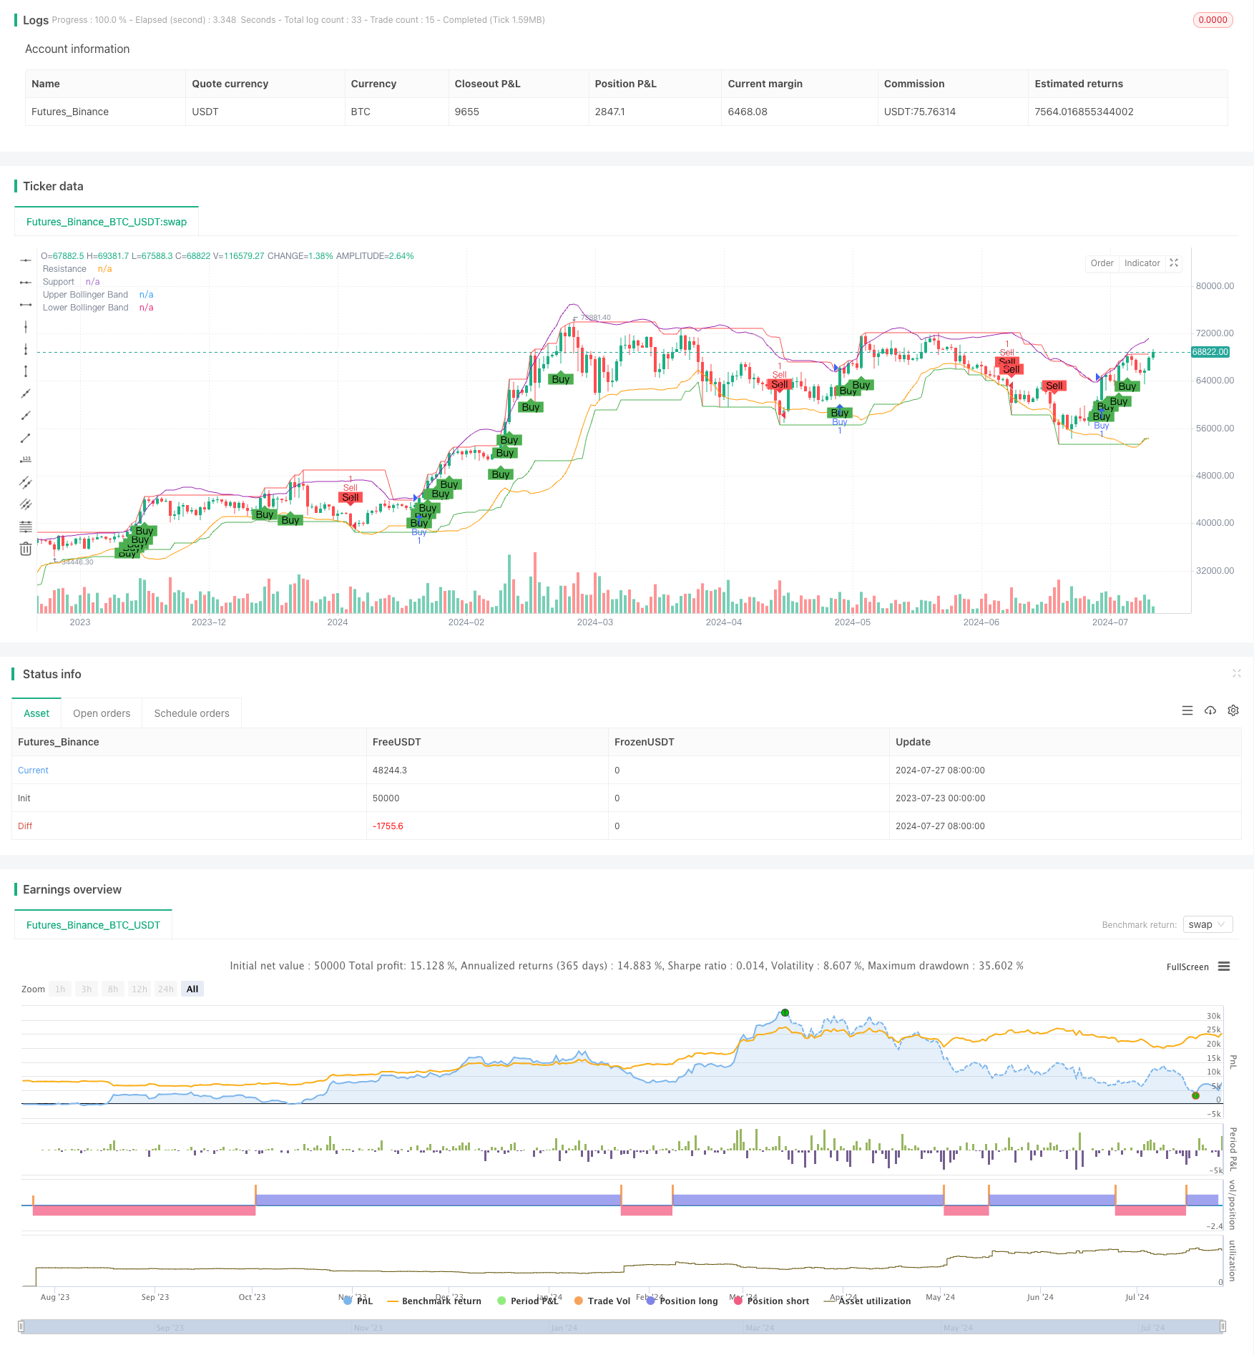This screenshot has height=1355, width=1254.
Task: Click the right handle of the range navigator
Action: [1223, 1326]
